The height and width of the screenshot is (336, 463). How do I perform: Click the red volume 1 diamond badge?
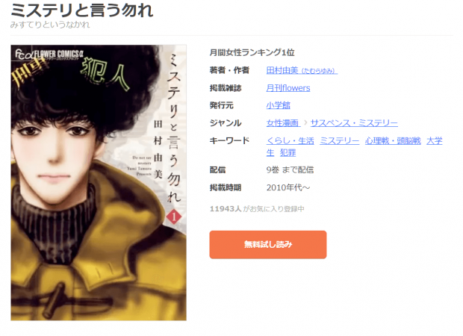coord(174,217)
